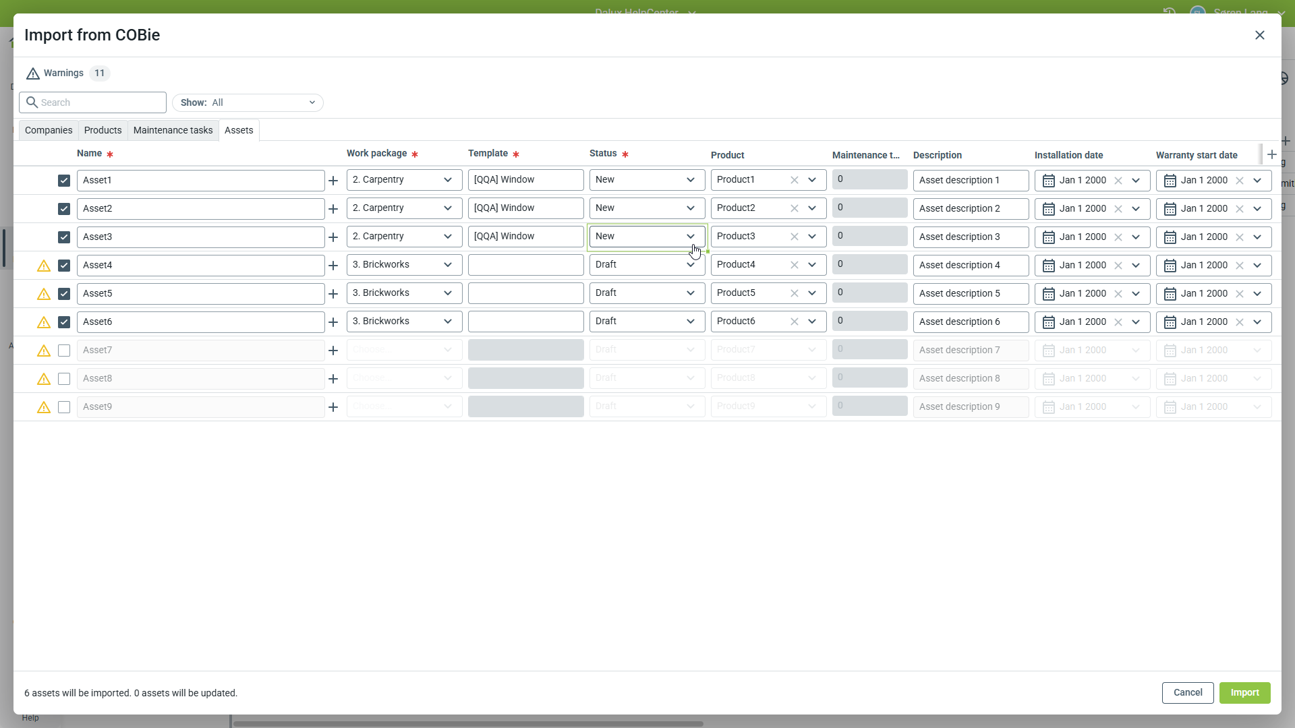
Task: Clear Product2 with its X icon
Action: click(795, 209)
